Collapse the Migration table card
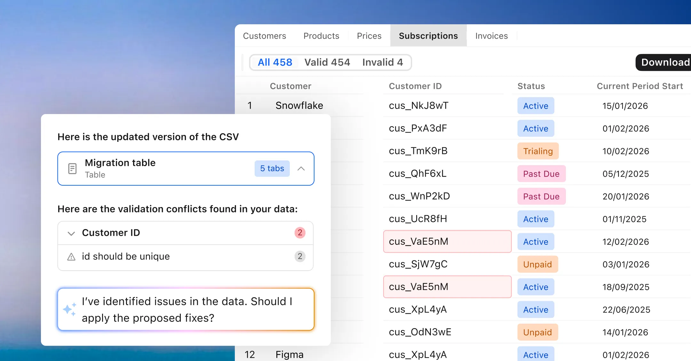This screenshot has width=691, height=361. [x=301, y=168]
